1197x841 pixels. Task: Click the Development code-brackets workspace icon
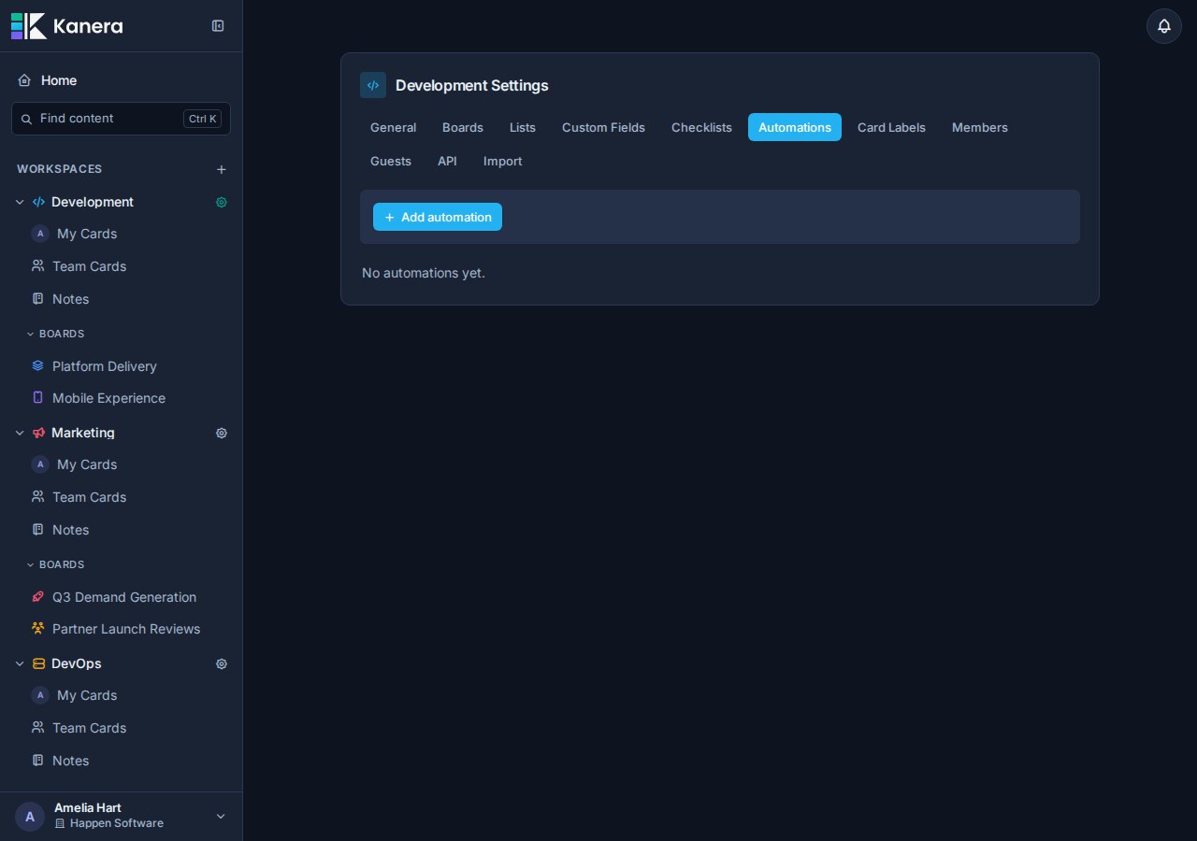[38, 202]
